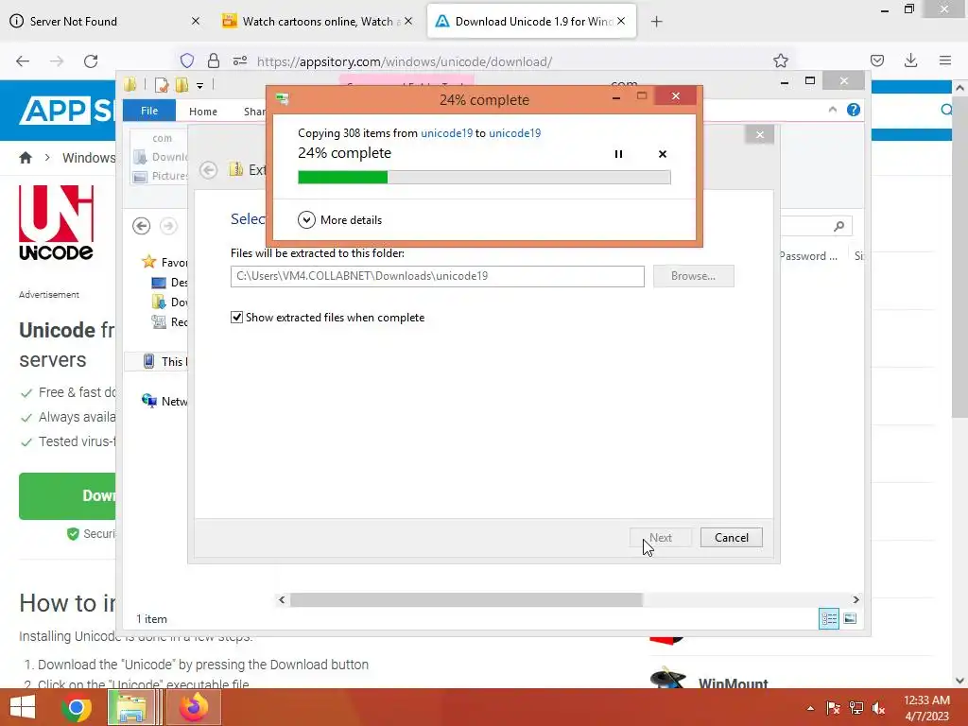Click Explorer back navigation arrow
968x726 pixels.
(x=142, y=226)
